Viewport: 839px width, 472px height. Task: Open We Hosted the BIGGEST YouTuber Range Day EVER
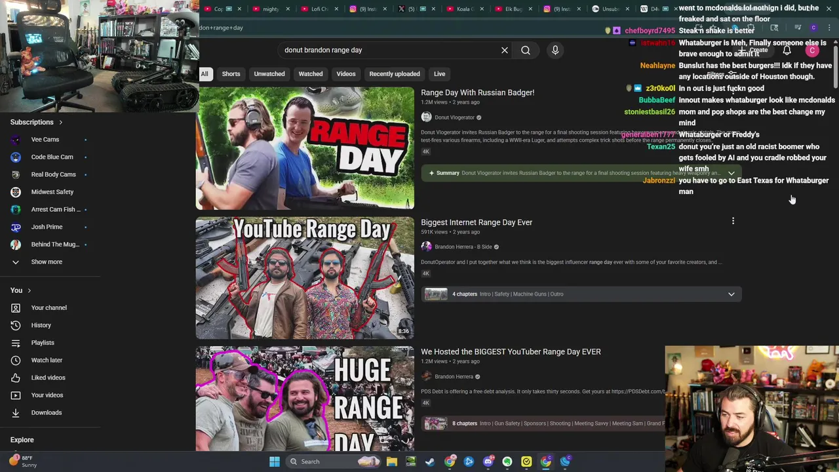[x=511, y=351]
